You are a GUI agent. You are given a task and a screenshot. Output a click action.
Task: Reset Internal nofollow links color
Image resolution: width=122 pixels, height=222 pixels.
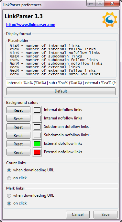18,118
